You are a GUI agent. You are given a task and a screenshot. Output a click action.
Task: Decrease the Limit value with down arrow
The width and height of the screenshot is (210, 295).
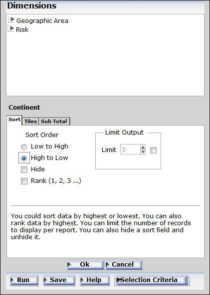click(x=143, y=152)
